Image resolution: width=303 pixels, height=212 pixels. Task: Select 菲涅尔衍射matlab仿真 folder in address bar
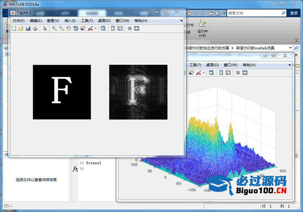[x=255, y=48]
